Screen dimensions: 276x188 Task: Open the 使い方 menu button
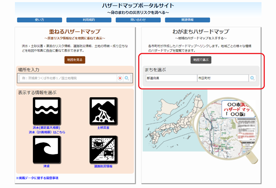point(40,20)
